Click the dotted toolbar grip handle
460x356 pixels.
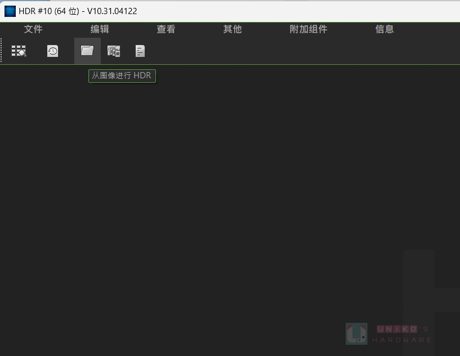(2, 51)
